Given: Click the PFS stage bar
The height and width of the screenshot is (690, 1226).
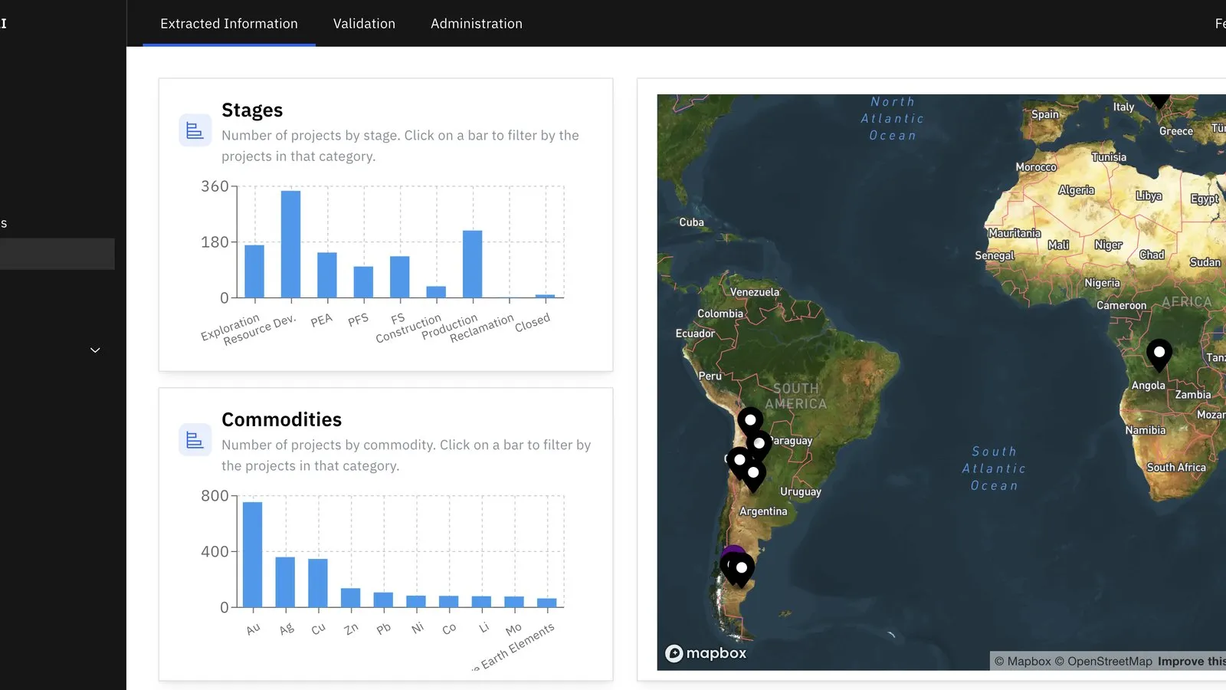Looking at the screenshot, I should (363, 282).
